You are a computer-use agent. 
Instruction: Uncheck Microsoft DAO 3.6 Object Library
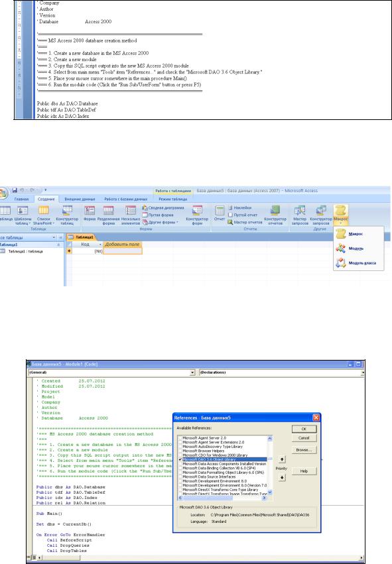click(180, 460)
